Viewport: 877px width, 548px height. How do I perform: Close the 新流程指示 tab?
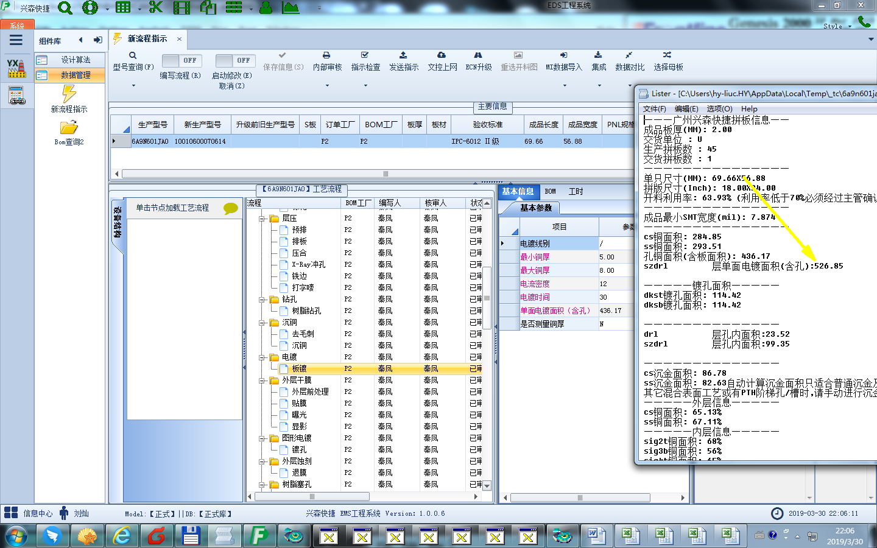179,39
